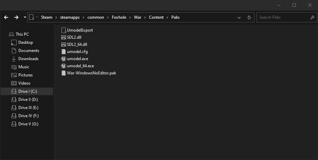Viewport: 318px width, 160px height.
Task: Open recent locations dropdown arrow
Action: pos(25,17)
